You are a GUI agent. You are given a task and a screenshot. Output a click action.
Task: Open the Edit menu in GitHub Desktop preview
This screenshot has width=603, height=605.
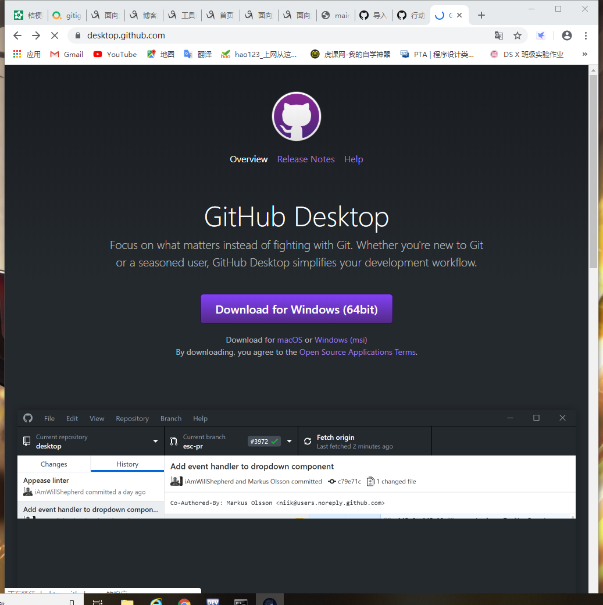point(72,418)
